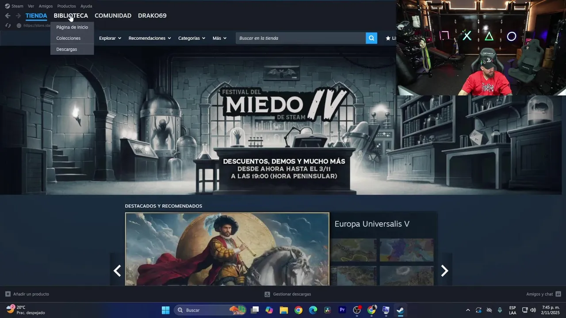Image resolution: width=566 pixels, height=318 pixels.
Task: Focus the Buscar en la tienda field
Action: [301, 38]
